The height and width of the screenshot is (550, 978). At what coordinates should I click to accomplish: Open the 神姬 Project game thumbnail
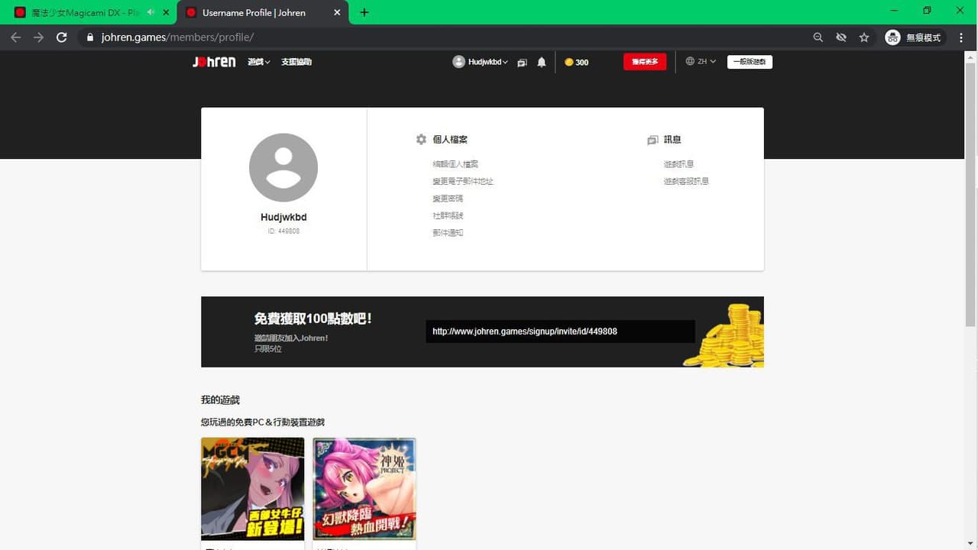[x=364, y=489]
